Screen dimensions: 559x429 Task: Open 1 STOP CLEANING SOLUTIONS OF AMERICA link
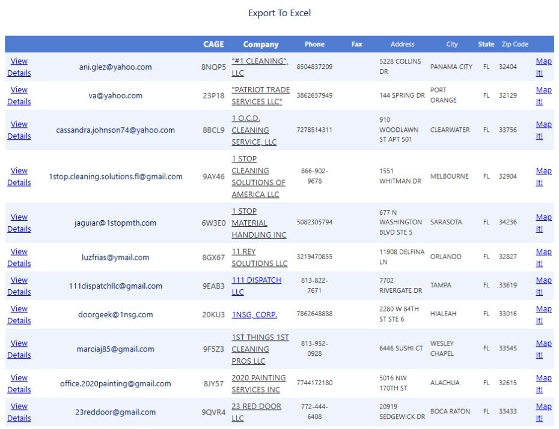[x=258, y=176]
